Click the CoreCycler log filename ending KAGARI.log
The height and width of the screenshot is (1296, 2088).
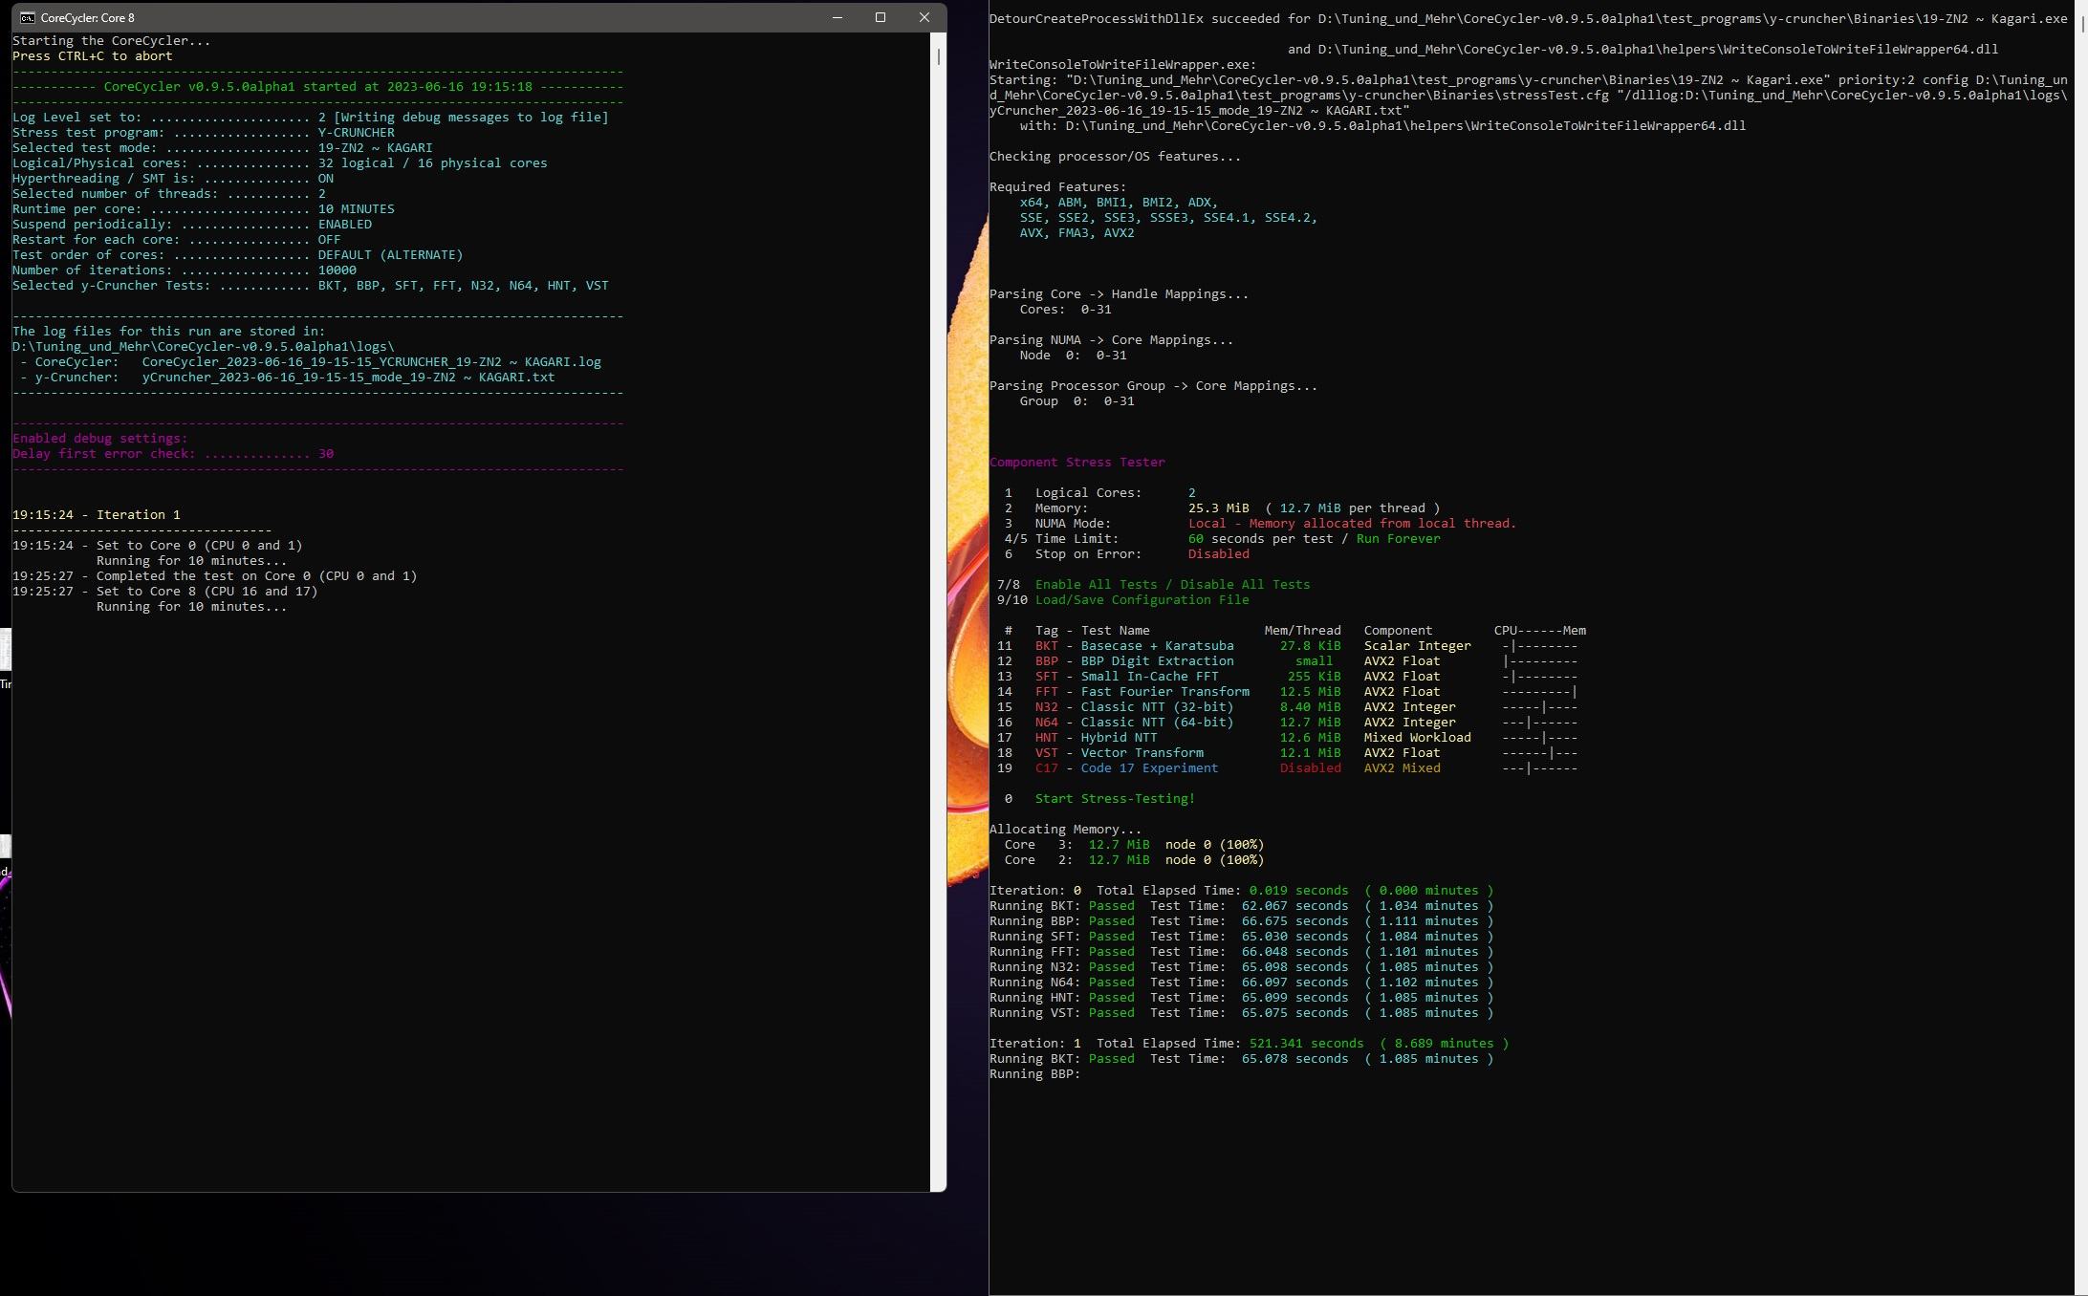(x=371, y=362)
